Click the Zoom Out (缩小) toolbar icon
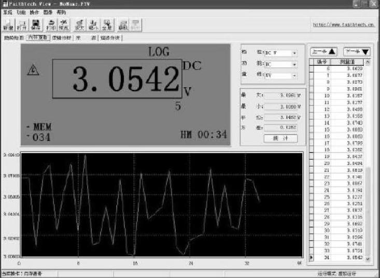The height and width of the screenshot is (278, 380). click(x=93, y=24)
